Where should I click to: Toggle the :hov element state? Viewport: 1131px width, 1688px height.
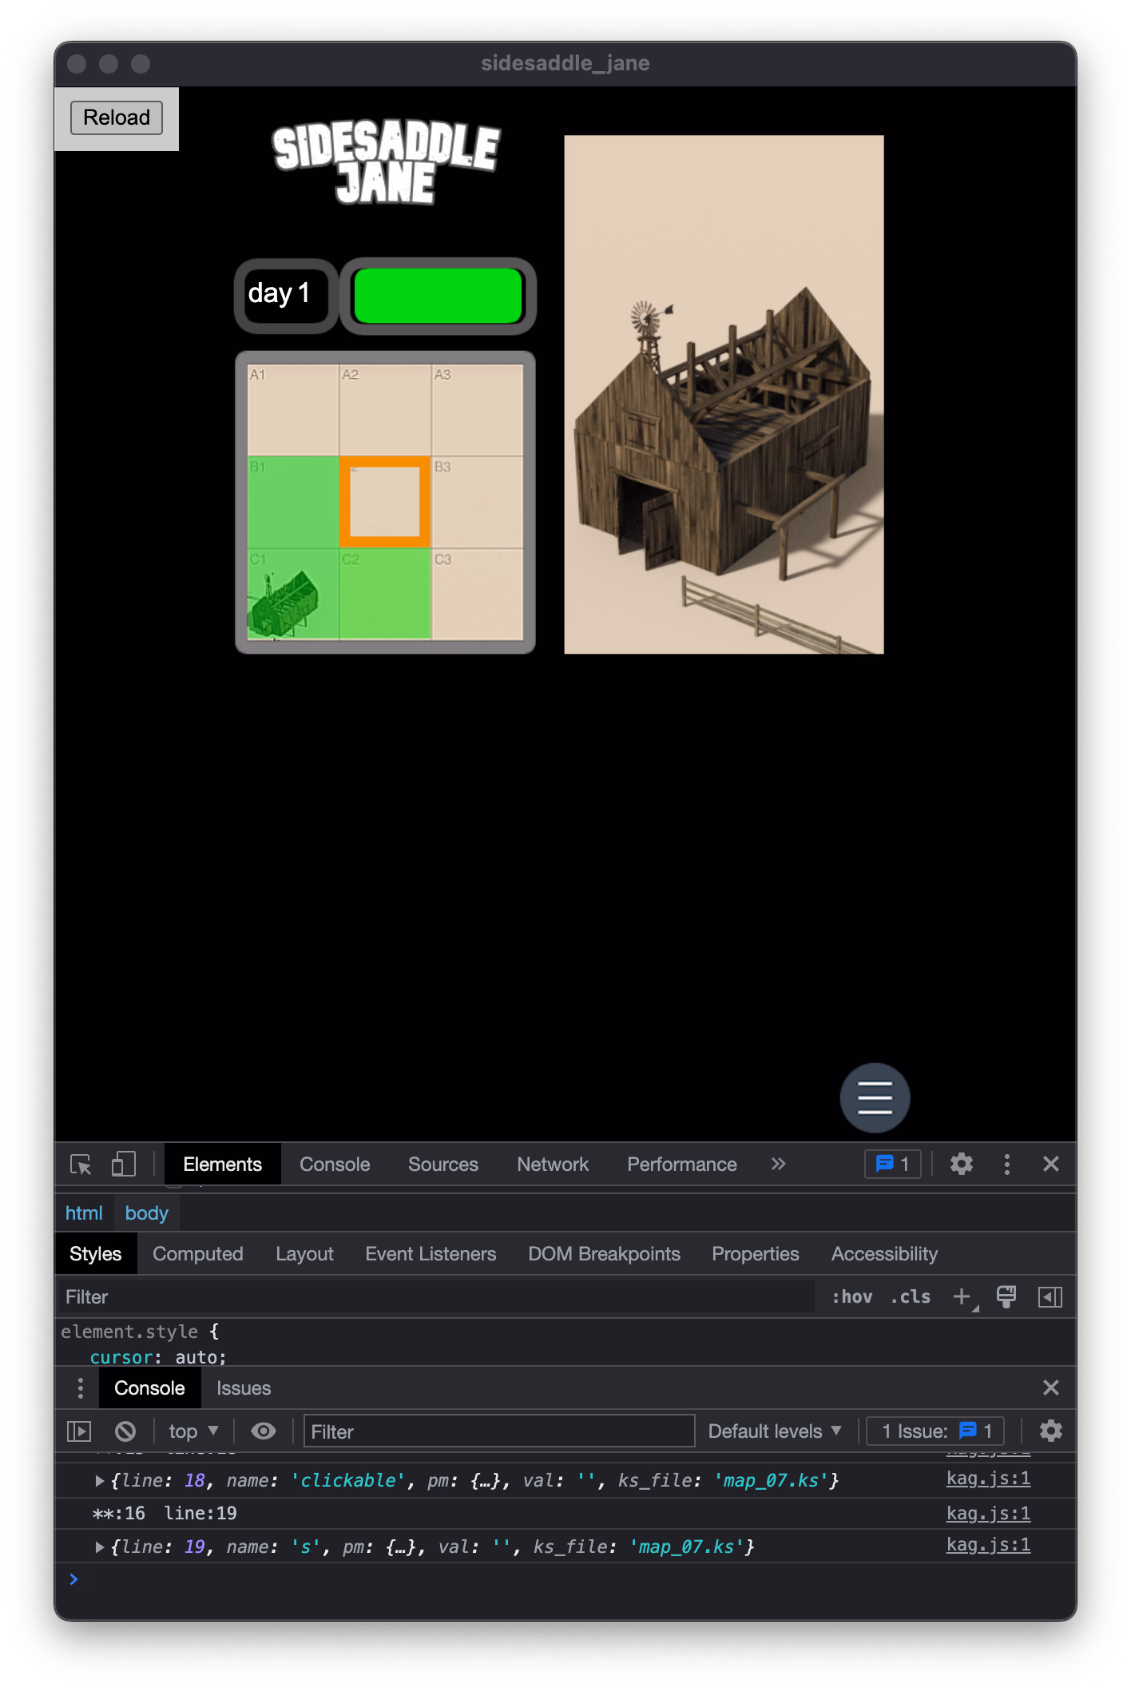pos(852,1297)
